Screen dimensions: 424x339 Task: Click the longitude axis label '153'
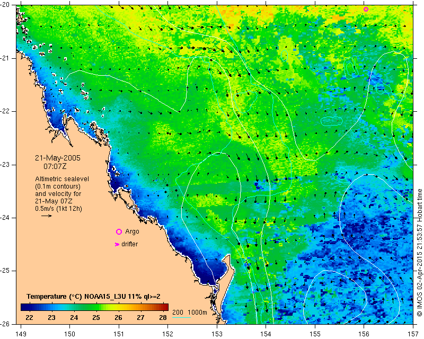click(x=217, y=334)
